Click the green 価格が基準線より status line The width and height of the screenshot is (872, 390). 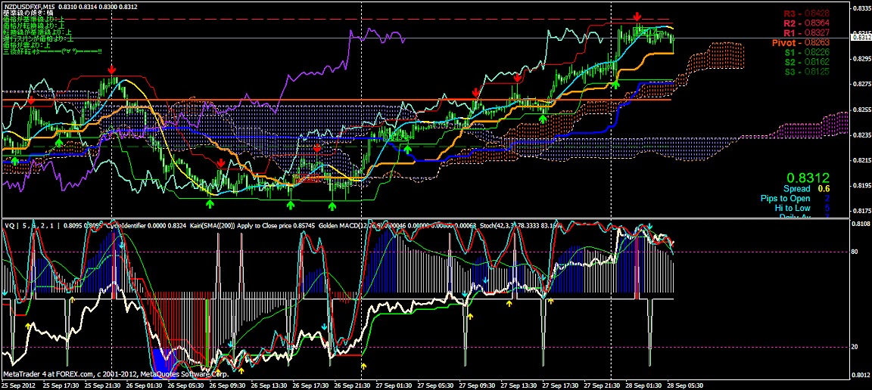tap(34, 18)
